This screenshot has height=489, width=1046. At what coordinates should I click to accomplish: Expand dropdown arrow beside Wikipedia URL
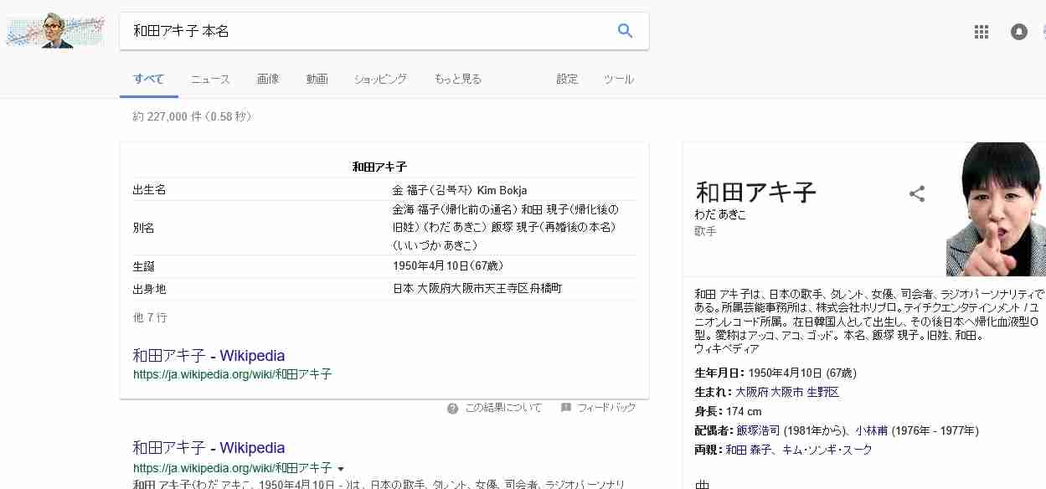[x=341, y=469]
